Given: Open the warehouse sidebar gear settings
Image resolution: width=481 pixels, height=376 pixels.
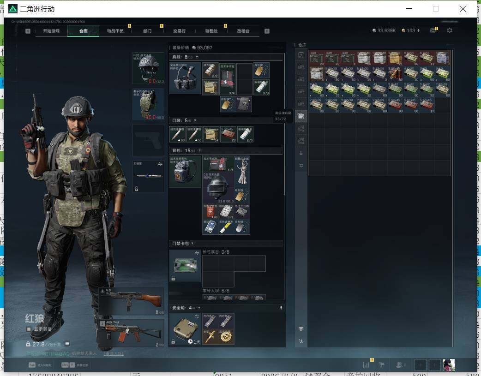Looking at the screenshot, I should [x=301, y=165].
